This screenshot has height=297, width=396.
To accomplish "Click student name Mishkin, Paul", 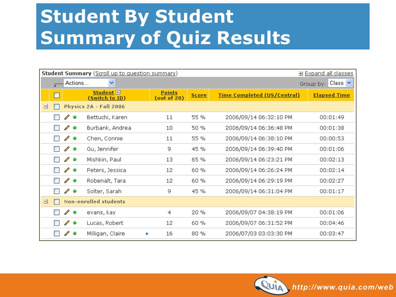I will (104, 160).
